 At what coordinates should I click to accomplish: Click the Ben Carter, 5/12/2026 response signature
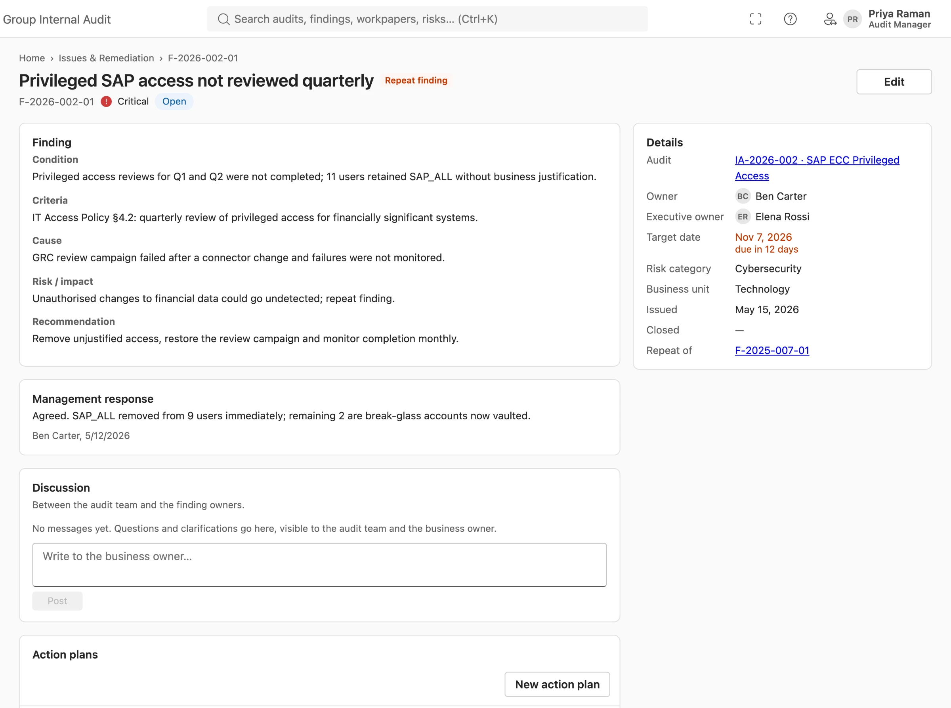[81, 436]
